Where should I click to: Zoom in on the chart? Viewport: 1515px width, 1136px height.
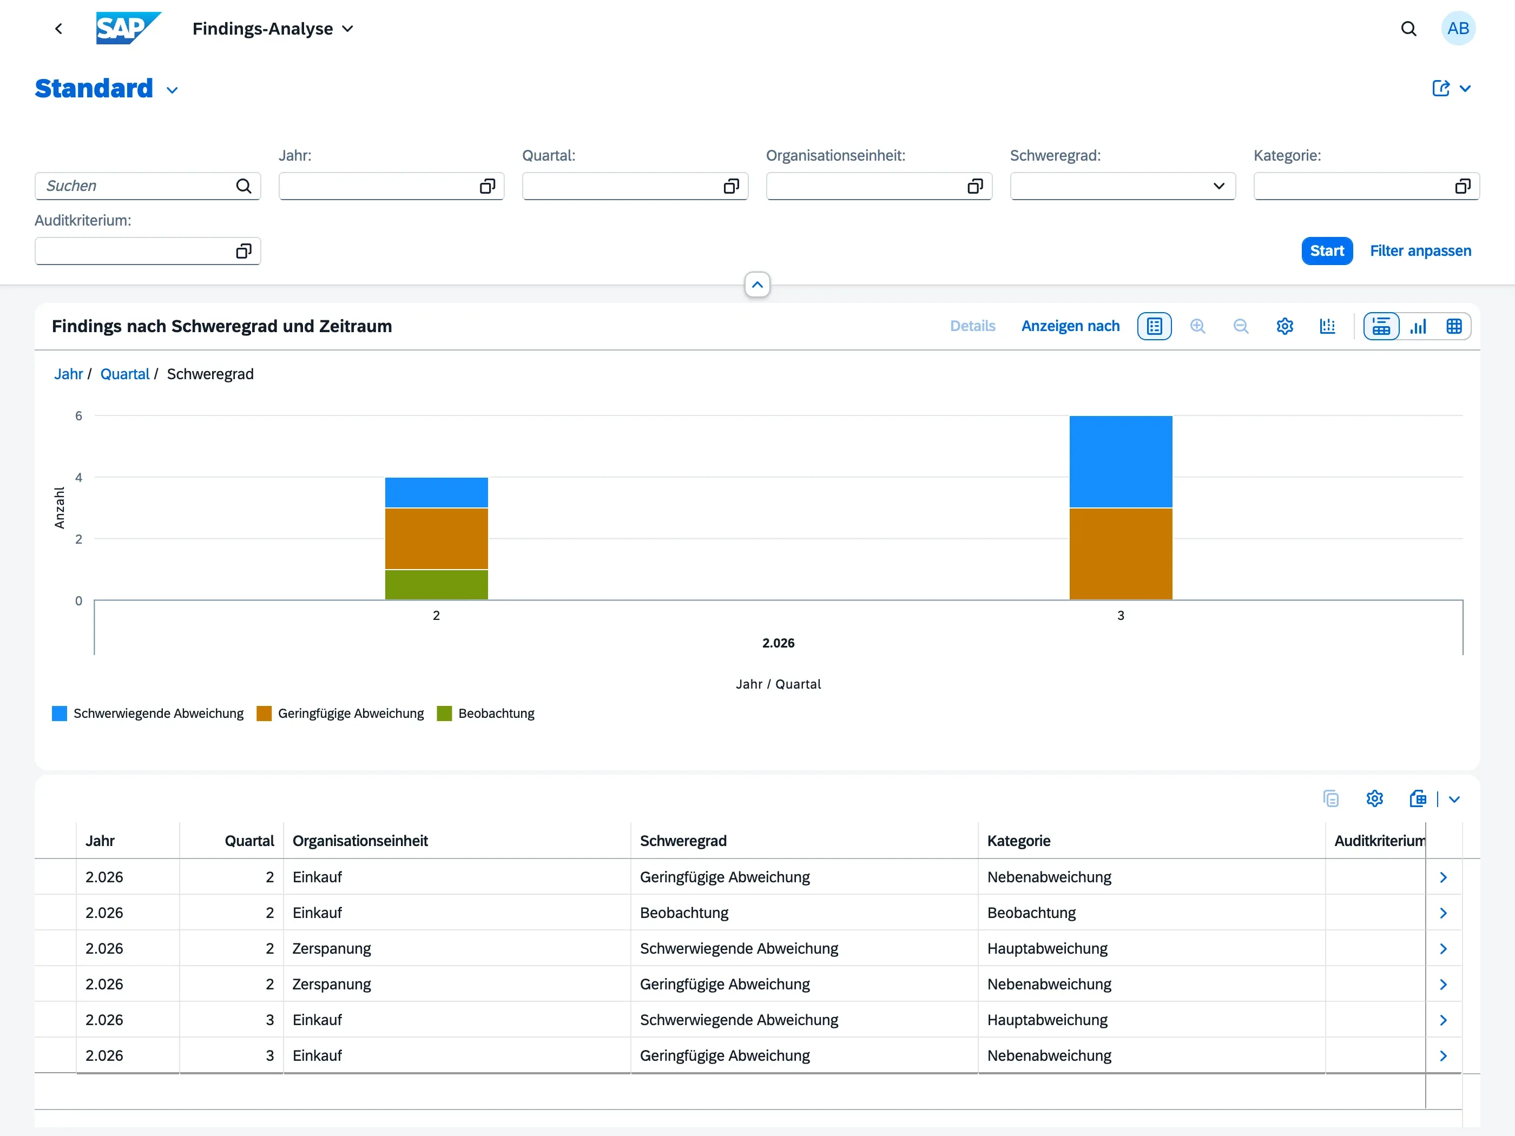[1197, 327]
